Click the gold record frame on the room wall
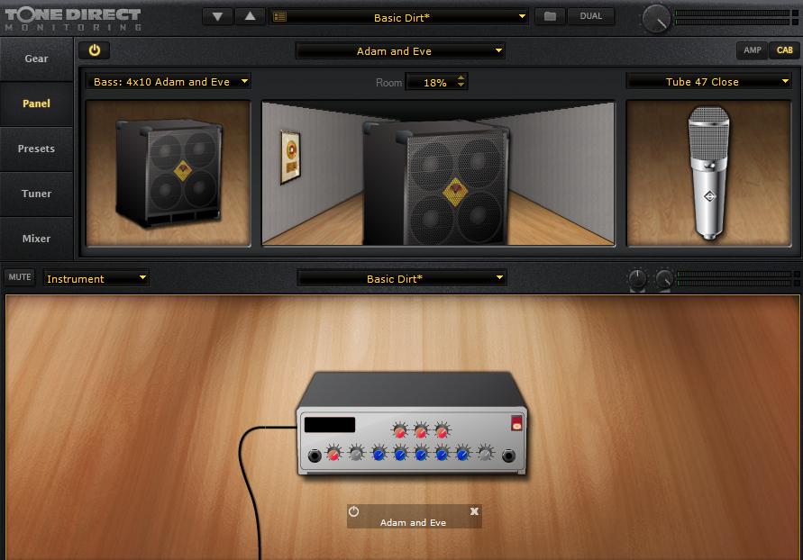The width and height of the screenshot is (803, 560). 290,157
